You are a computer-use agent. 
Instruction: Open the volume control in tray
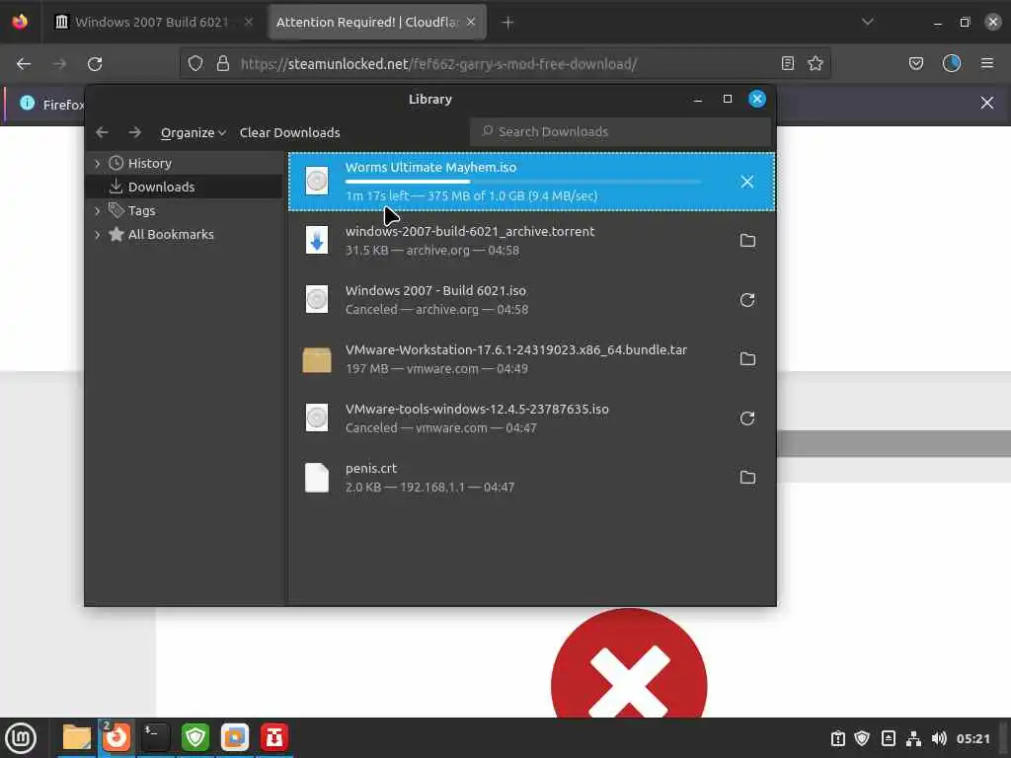point(939,738)
